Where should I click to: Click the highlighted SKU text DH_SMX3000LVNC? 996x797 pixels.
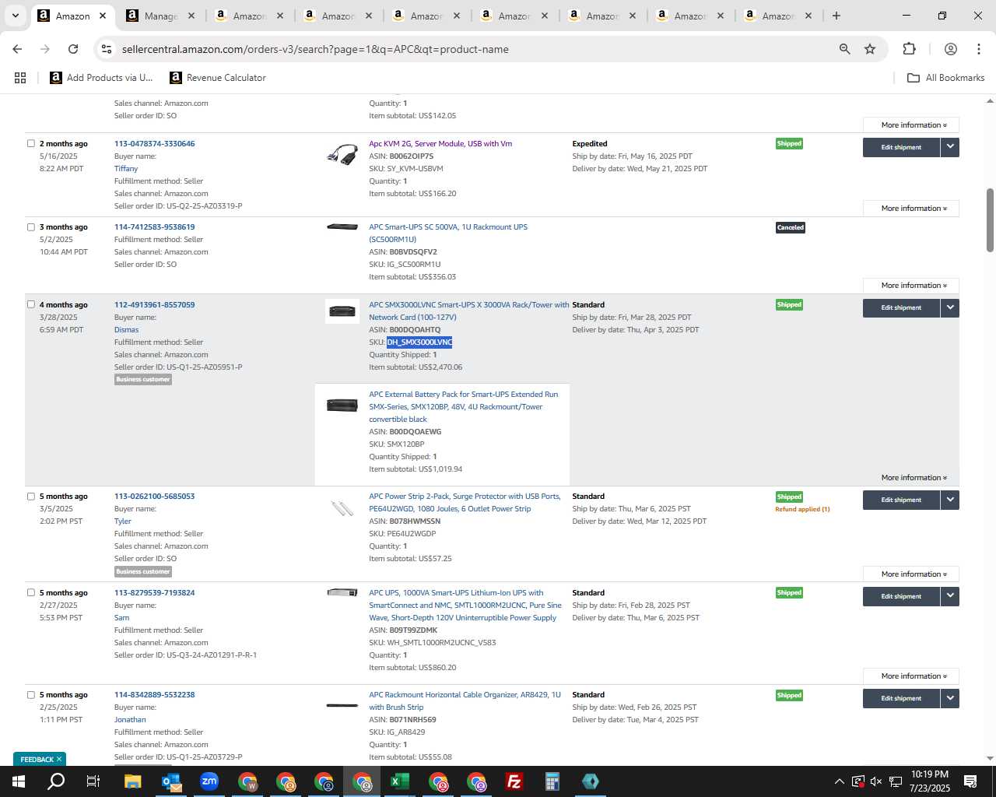coord(419,342)
